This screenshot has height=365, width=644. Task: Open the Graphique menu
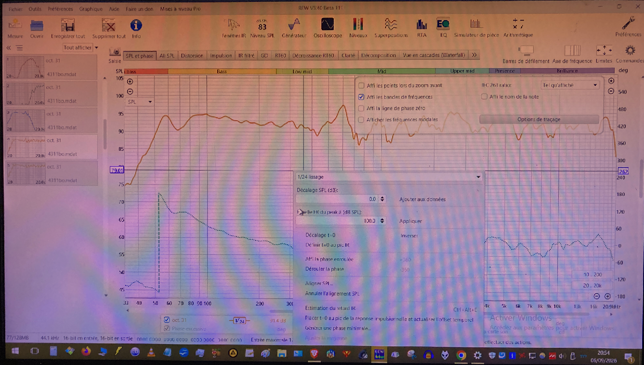pos(91,9)
